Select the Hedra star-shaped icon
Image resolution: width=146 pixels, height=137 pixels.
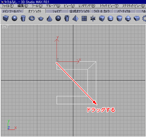point(93,18)
